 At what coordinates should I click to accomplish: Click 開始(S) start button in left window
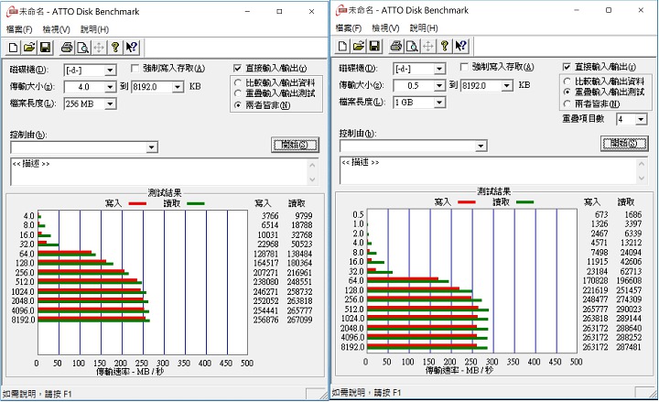(295, 145)
